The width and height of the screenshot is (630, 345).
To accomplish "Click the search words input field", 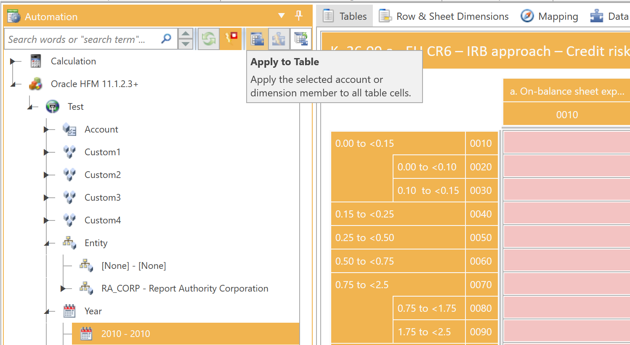I will pos(82,40).
